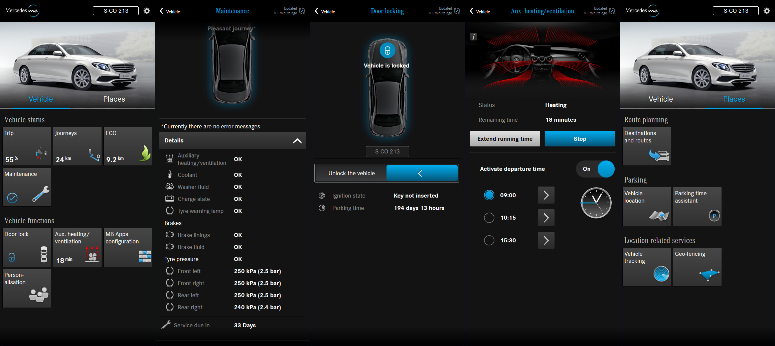This screenshot has height=346, width=775.
Task: Go back to Vehicle from Maintenance
Action: tap(170, 11)
